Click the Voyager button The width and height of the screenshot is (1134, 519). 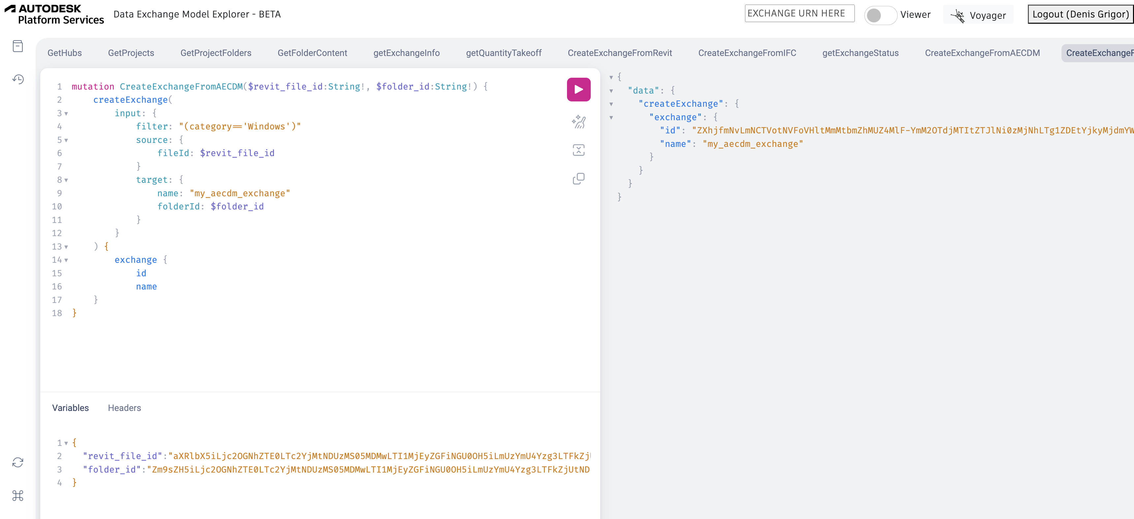(978, 15)
